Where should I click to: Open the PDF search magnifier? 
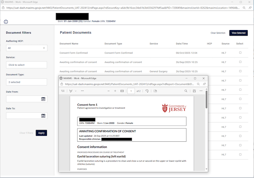pyautogui.click(x=186, y=91)
